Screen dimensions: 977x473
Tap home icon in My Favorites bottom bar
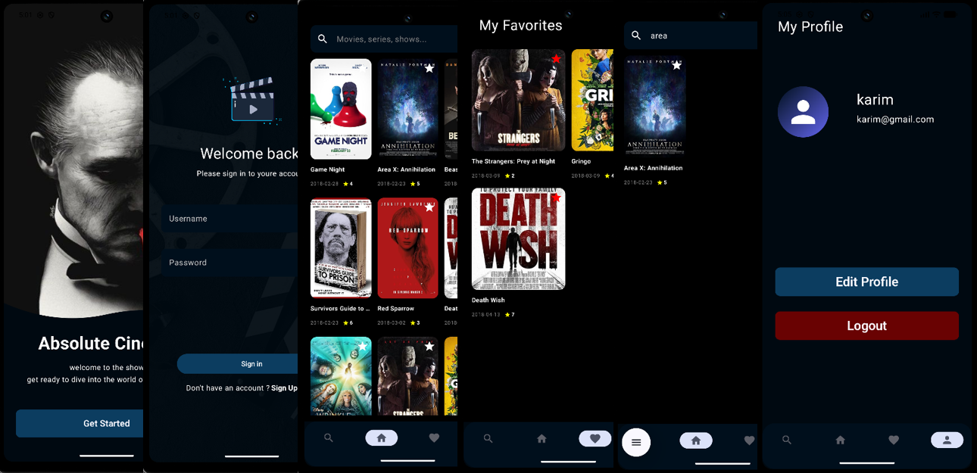pyautogui.click(x=542, y=439)
